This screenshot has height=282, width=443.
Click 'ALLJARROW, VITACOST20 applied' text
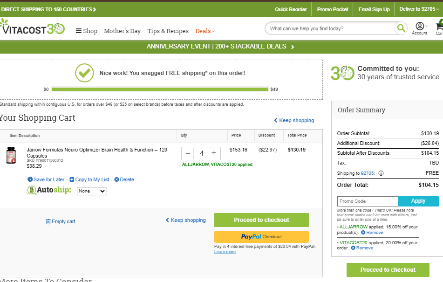(217, 165)
